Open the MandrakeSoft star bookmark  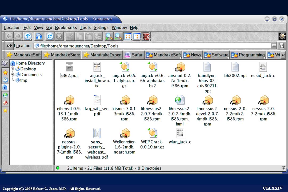(23, 55)
